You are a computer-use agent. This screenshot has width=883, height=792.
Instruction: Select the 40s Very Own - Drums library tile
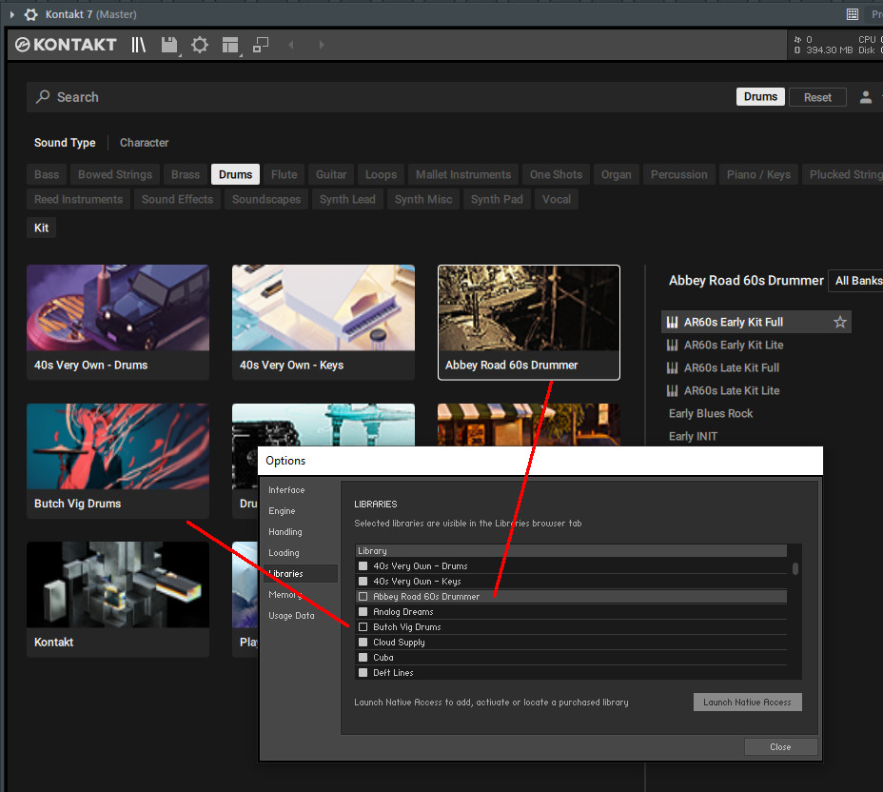[118, 322]
